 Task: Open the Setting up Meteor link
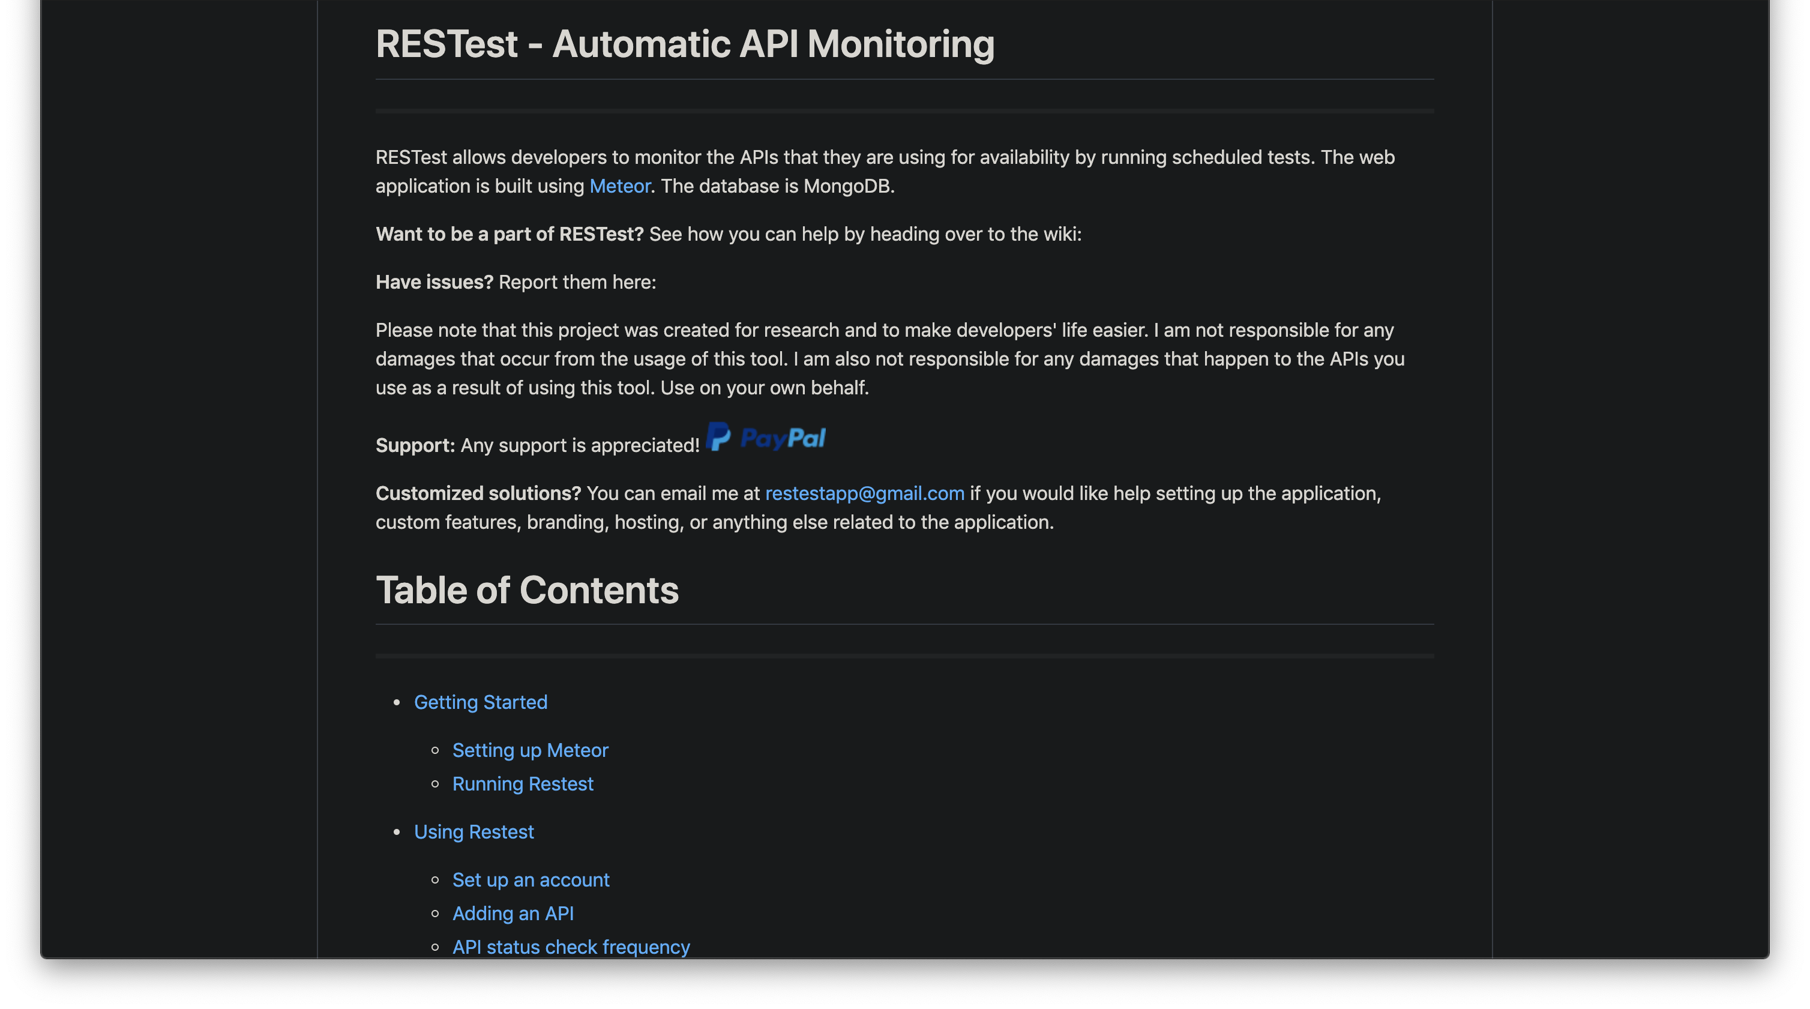pyautogui.click(x=530, y=750)
